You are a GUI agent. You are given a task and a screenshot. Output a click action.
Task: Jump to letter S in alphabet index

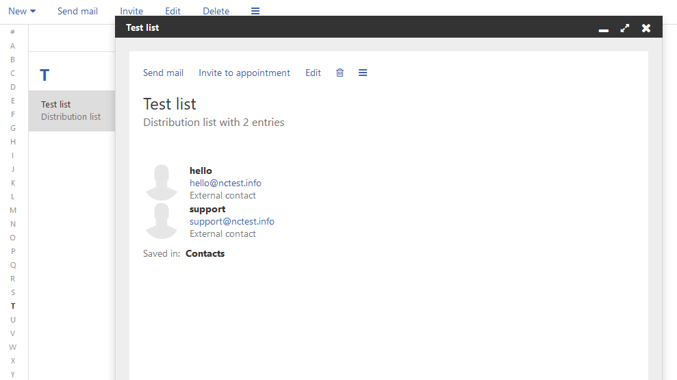coord(13,292)
